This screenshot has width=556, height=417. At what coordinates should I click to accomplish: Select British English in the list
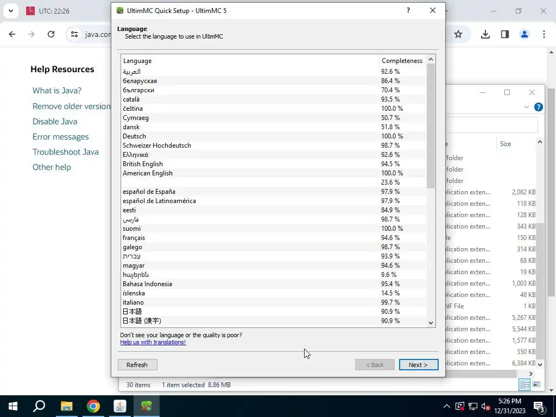pos(274,164)
